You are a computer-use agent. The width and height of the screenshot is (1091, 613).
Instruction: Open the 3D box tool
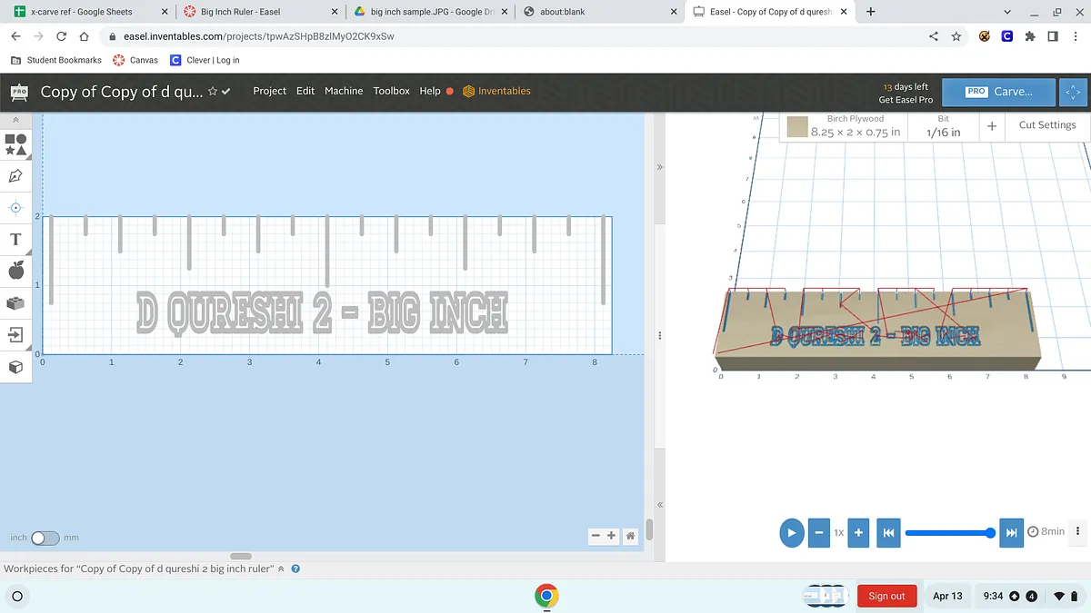pyautogui.click(x=15, y=367)
